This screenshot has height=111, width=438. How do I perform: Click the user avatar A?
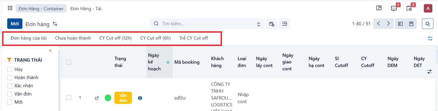point(428,8)
